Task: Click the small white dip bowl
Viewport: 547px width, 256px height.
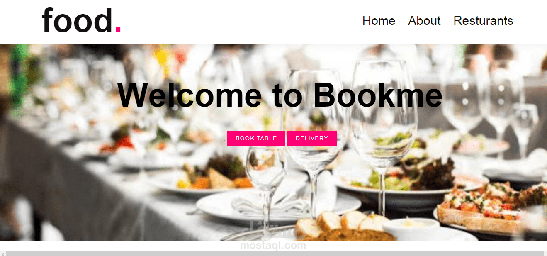Action: pyautogui.click(x=411, y=229)
